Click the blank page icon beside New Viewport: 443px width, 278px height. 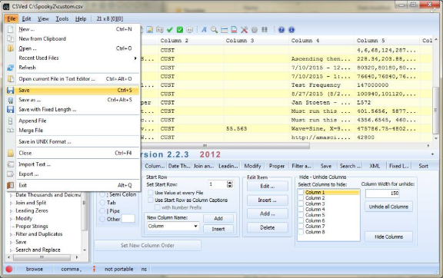pyautogui.click(x=11, y=29)
